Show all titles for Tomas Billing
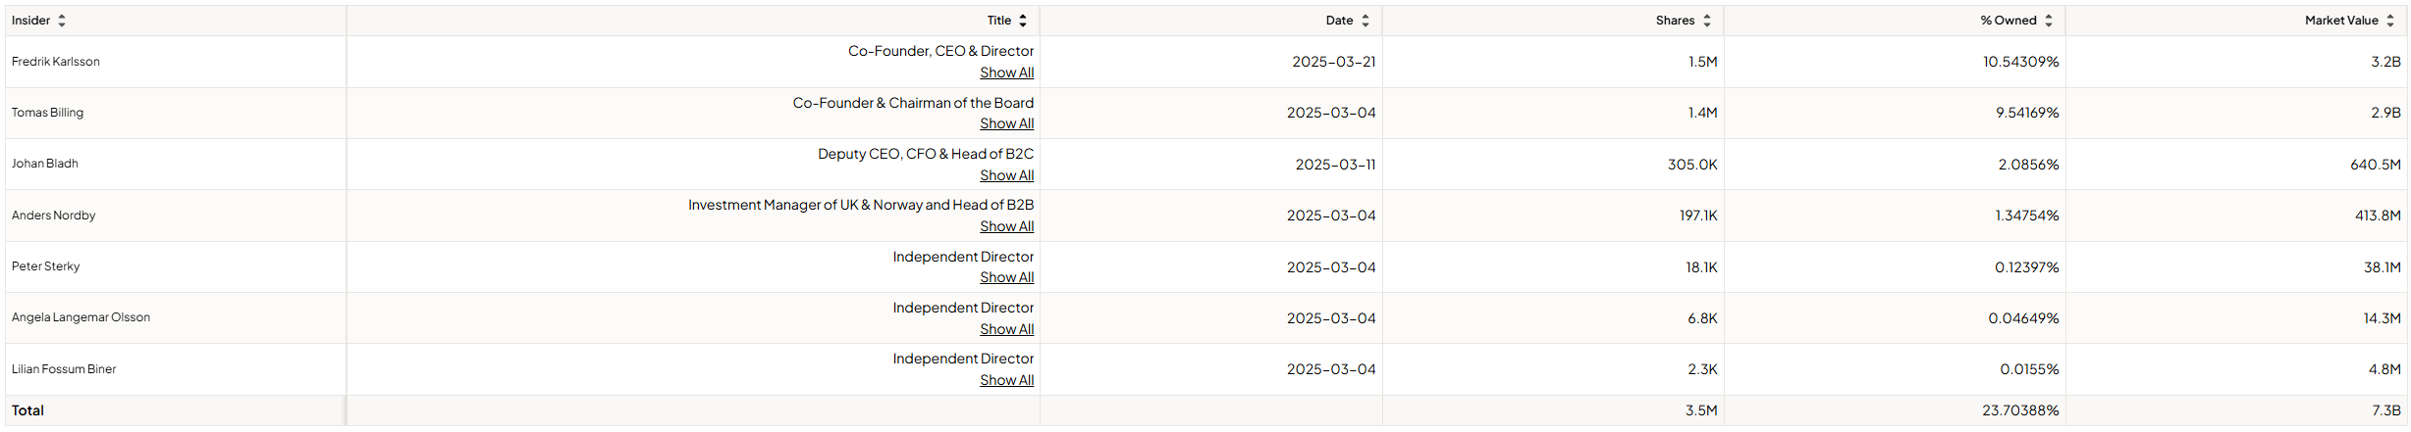The width and height of the screenshot is (2411, 432). pyautogui.click(x=1006, y=123)
